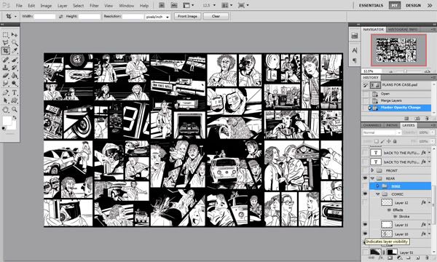Collapse Layer 12 effects arrow

click(x=429, y=203)
